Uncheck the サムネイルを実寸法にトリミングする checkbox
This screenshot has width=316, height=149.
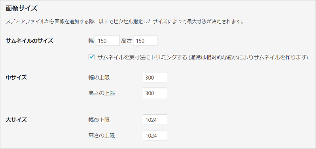(91, 58)
